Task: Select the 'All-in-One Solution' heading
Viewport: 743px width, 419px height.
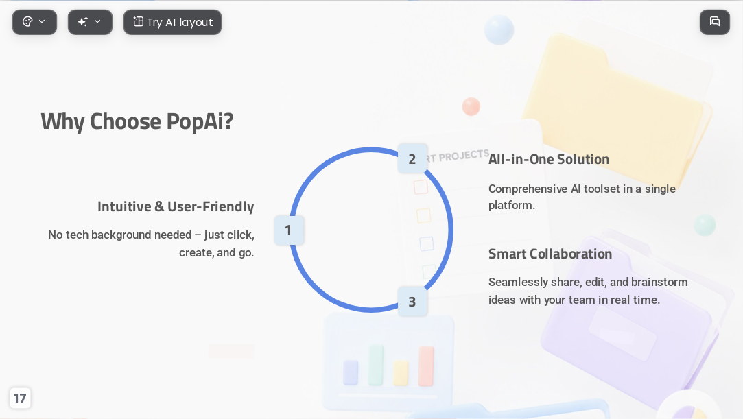Action: pyautogui.click(x=549, y=160)
